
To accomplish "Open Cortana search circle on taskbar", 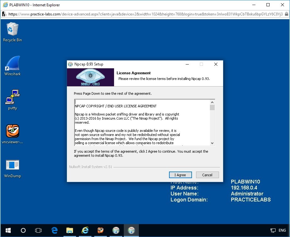I will pos(23,230).
